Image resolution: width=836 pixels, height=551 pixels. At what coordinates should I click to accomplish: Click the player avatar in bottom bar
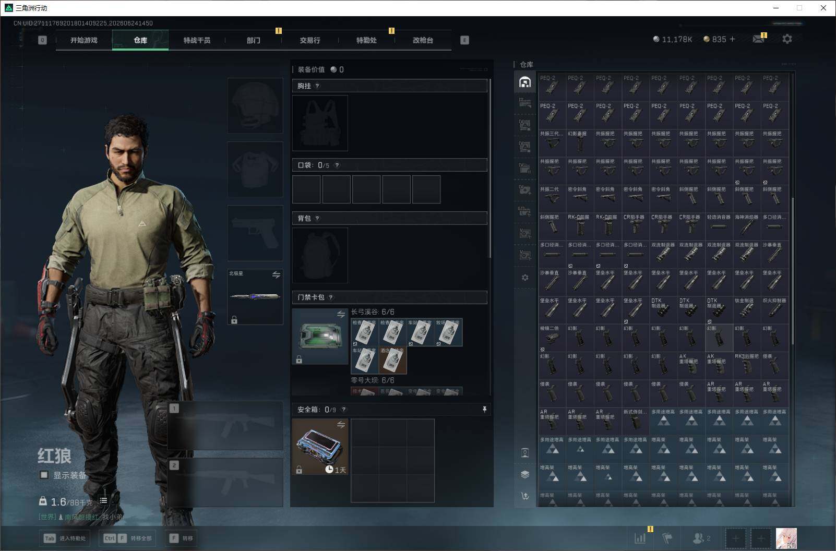pos(786,538)
